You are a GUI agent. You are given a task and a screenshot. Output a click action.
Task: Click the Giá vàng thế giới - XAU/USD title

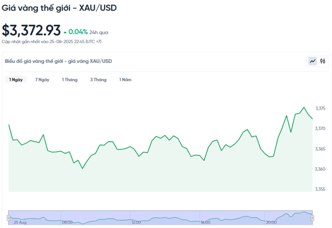point(59,8)
